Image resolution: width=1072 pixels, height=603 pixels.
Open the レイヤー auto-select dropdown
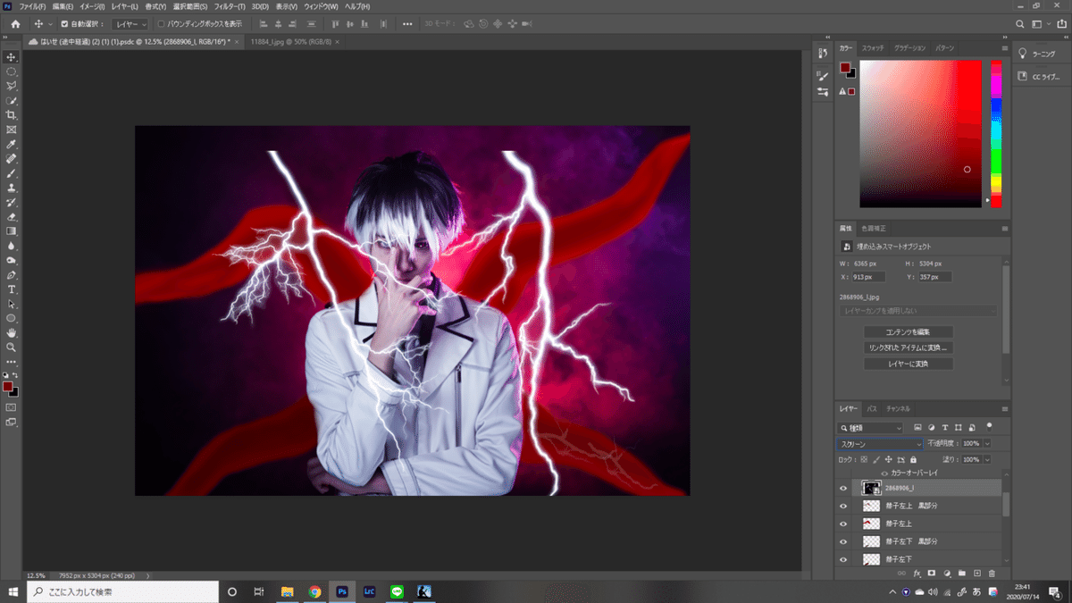click(x=130, y=24)
